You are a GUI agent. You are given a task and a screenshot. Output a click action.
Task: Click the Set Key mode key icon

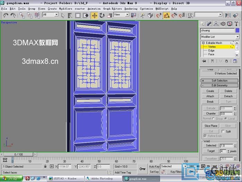click(142, 169)
